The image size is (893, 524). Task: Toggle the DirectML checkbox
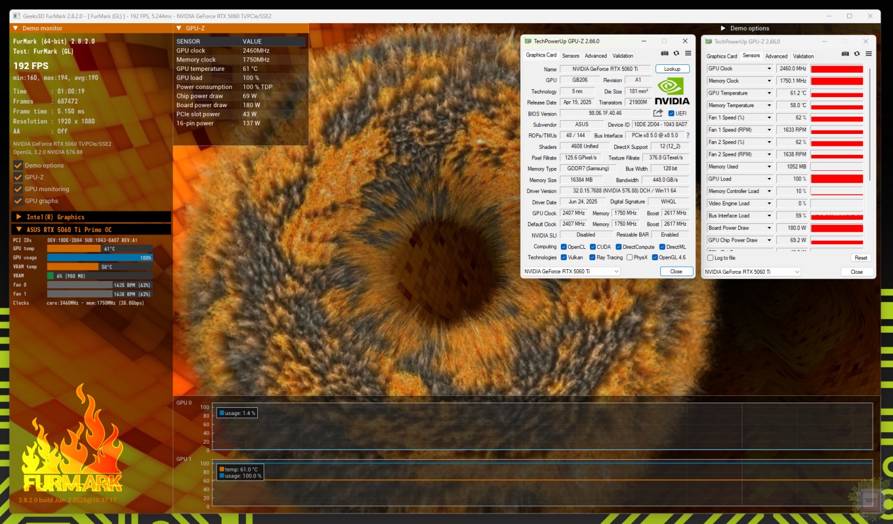(662, 247)
